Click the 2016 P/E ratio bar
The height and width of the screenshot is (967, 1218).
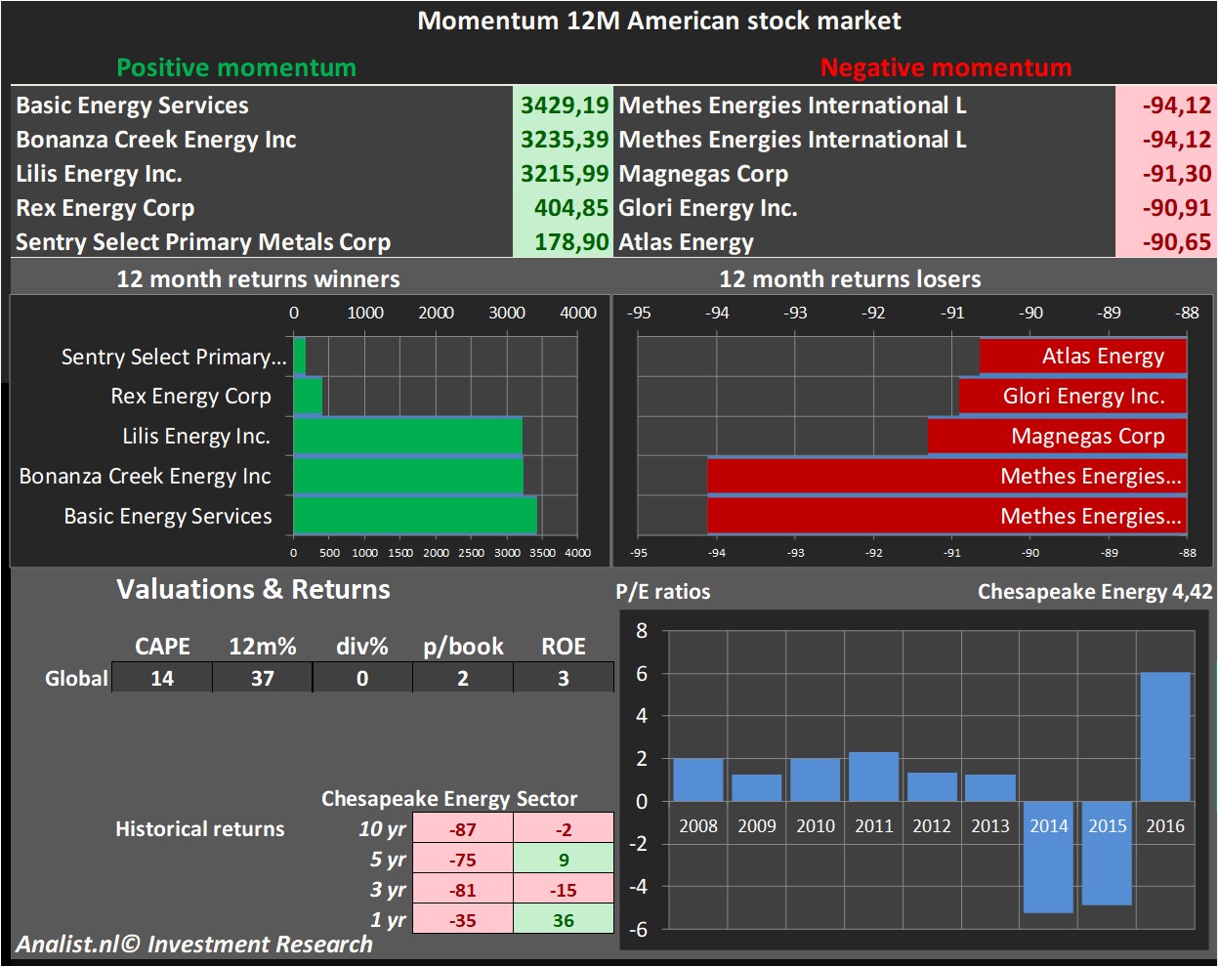tap(1165, 736)
